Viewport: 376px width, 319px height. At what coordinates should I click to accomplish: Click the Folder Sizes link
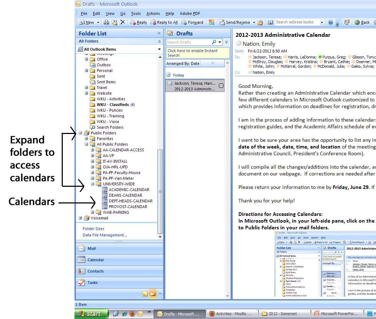[93, 229]
